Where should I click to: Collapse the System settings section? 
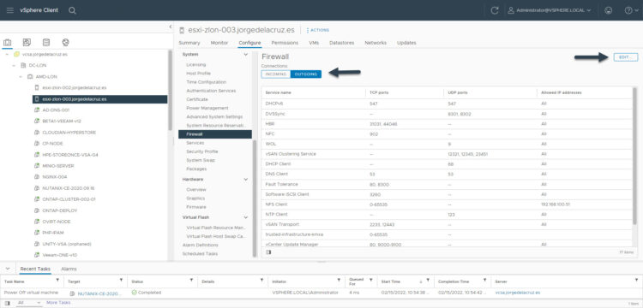click(x=246, y=55)
